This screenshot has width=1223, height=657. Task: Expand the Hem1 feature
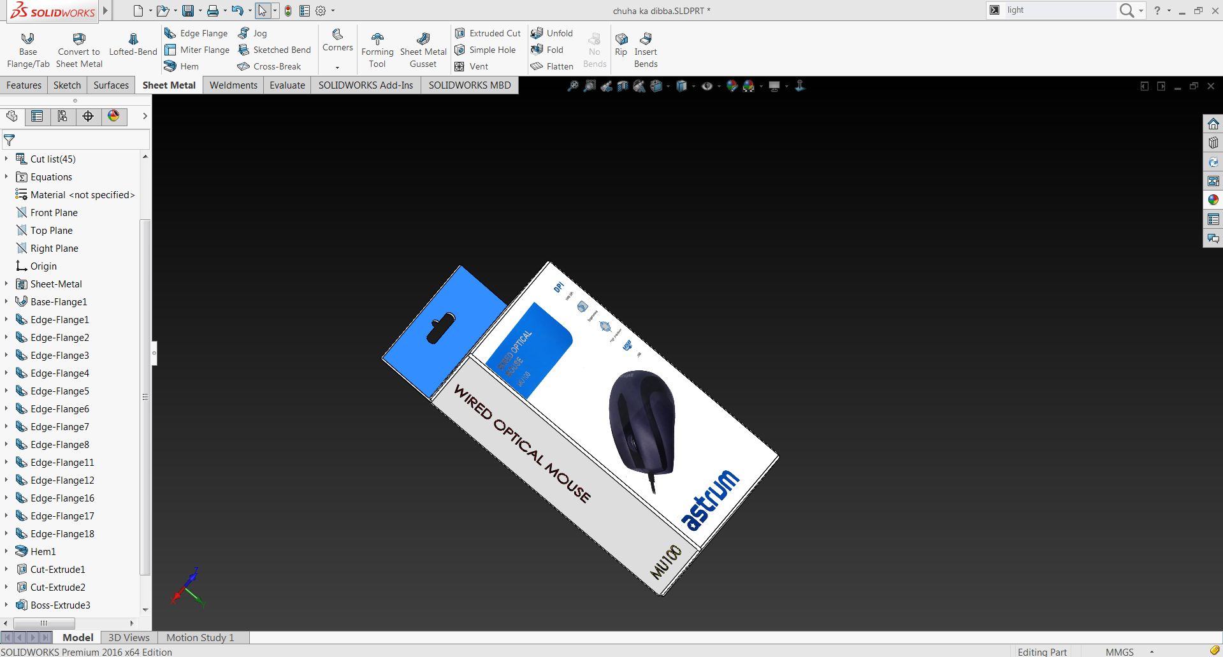click(6, 551)
